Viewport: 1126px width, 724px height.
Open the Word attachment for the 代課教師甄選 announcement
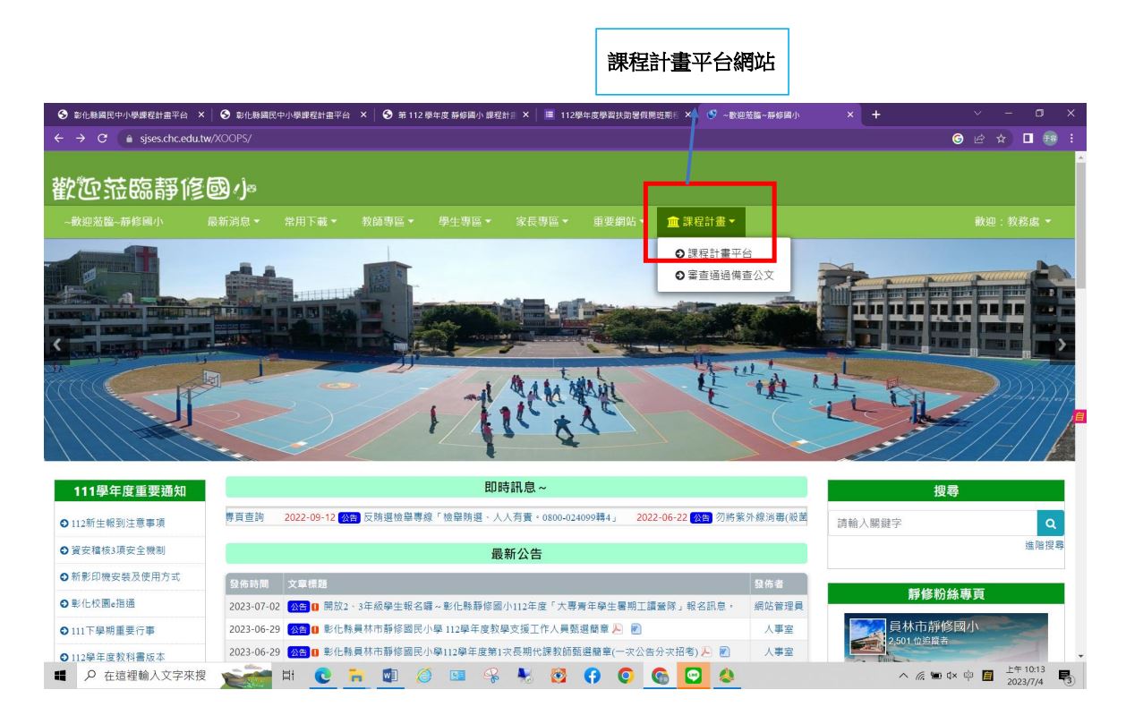point(725,651)
